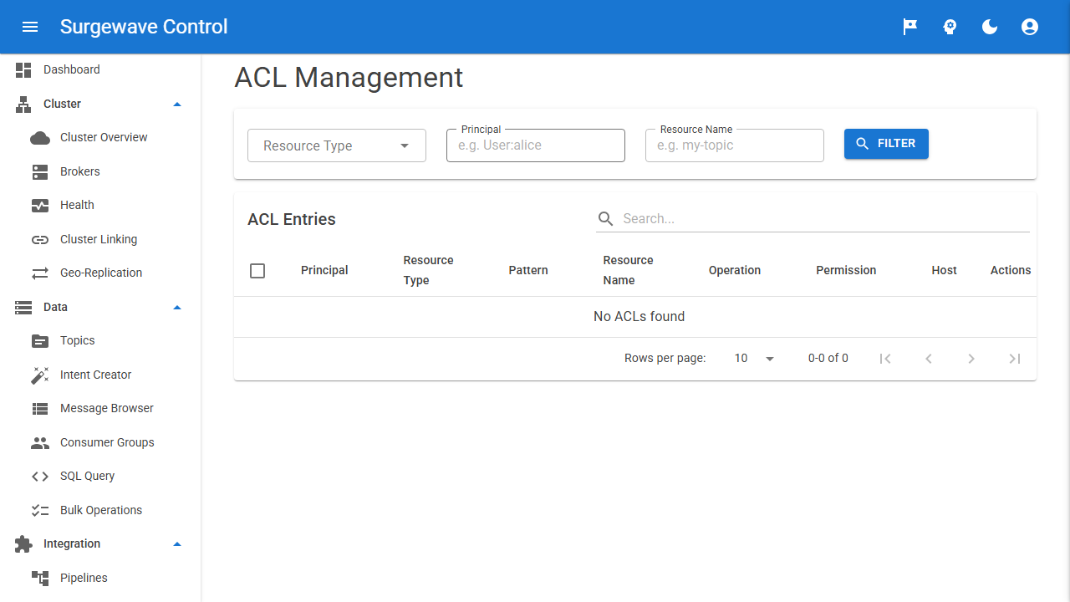
Task: Click the FILTER button
Action: click(x=886, y=144)
